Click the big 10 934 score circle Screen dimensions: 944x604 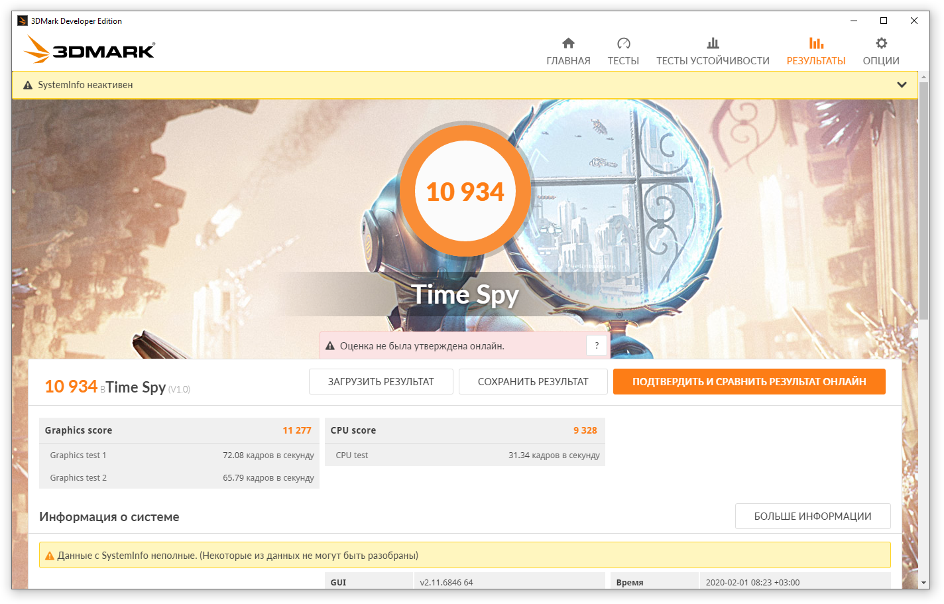click(x=465, y=191)
